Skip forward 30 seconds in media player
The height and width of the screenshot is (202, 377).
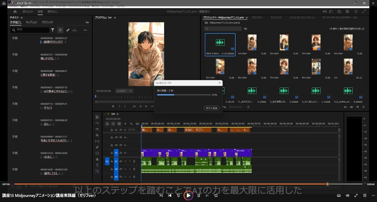pos(198,196)
